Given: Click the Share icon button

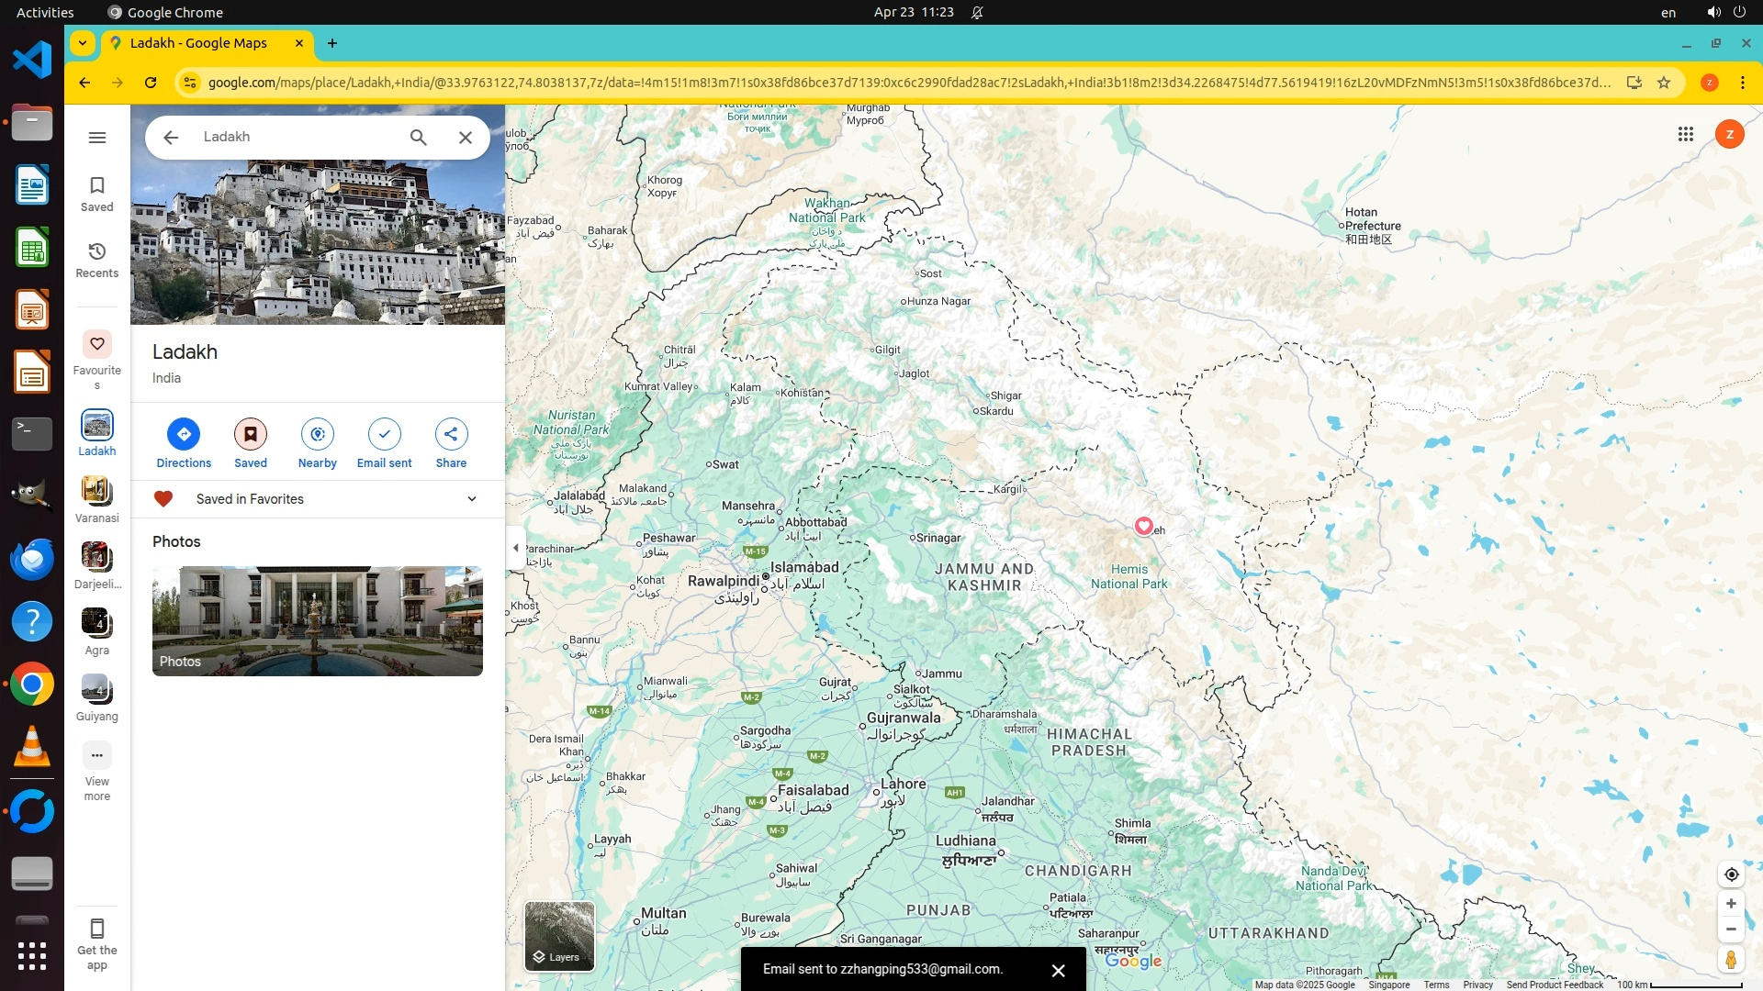Looking at the screenshot, I should [x=451, y=434].
